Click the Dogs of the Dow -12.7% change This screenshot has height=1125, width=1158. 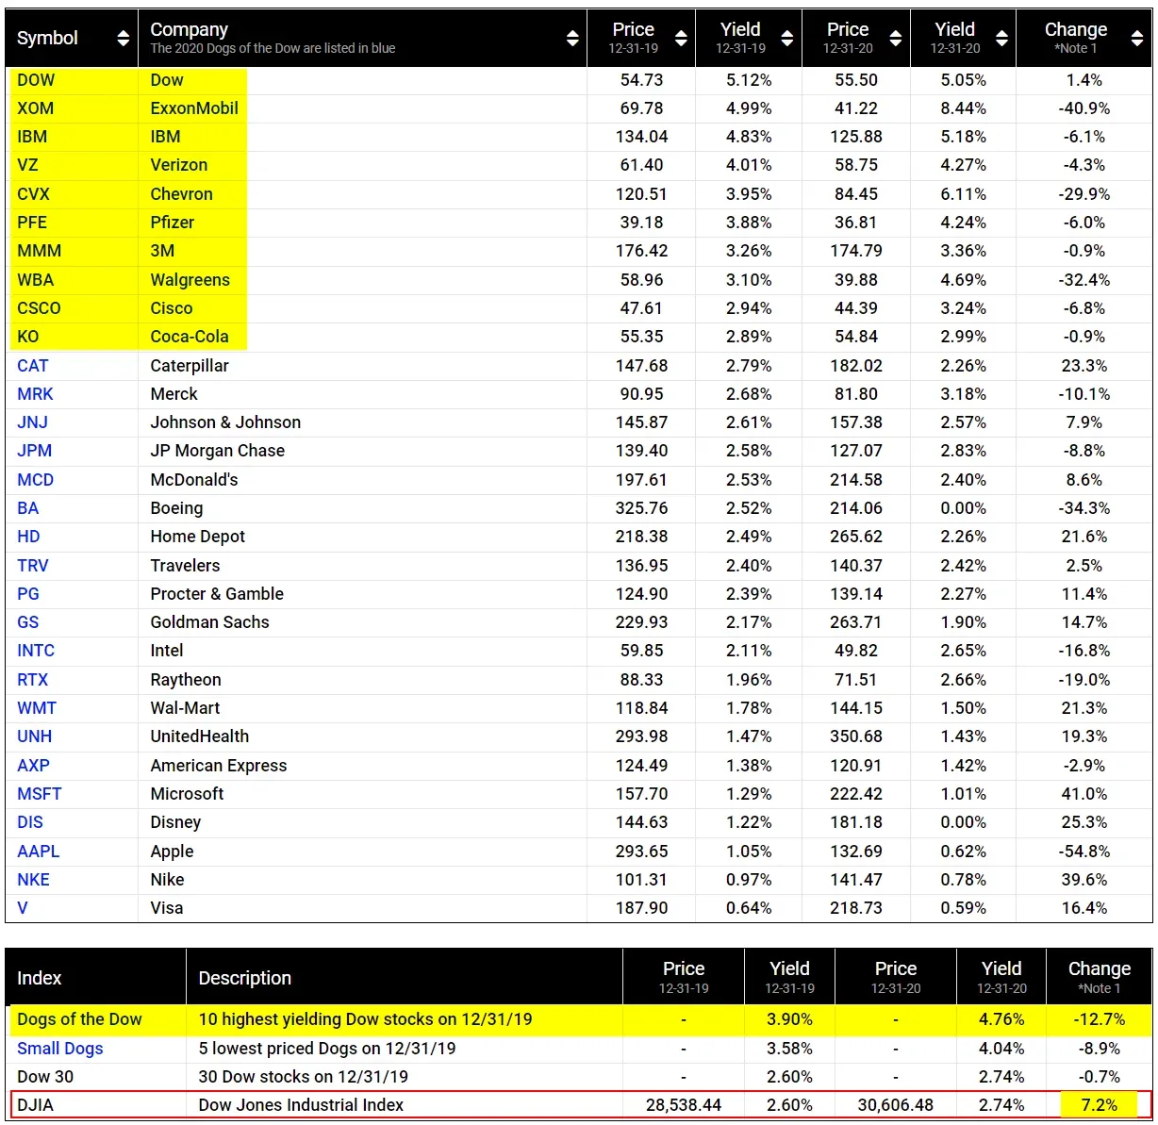(1100, 1019)
